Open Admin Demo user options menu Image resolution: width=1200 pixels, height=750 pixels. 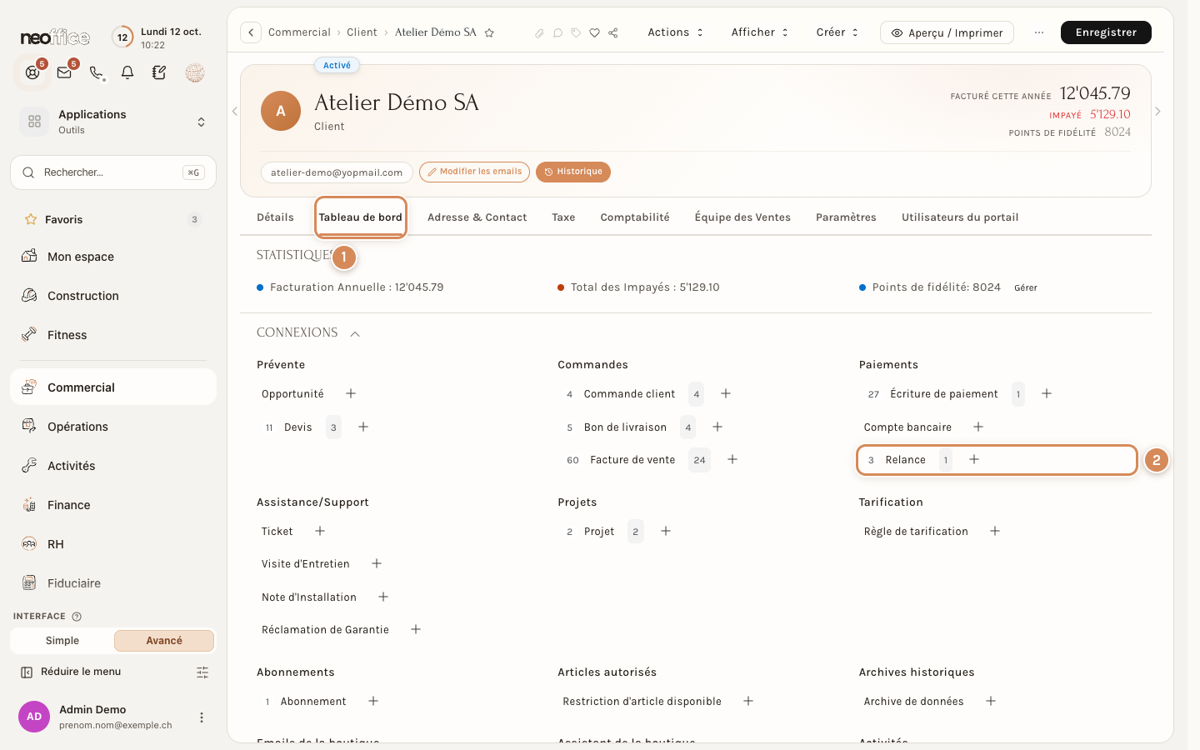pyautogui.click(x=202, y=717)
